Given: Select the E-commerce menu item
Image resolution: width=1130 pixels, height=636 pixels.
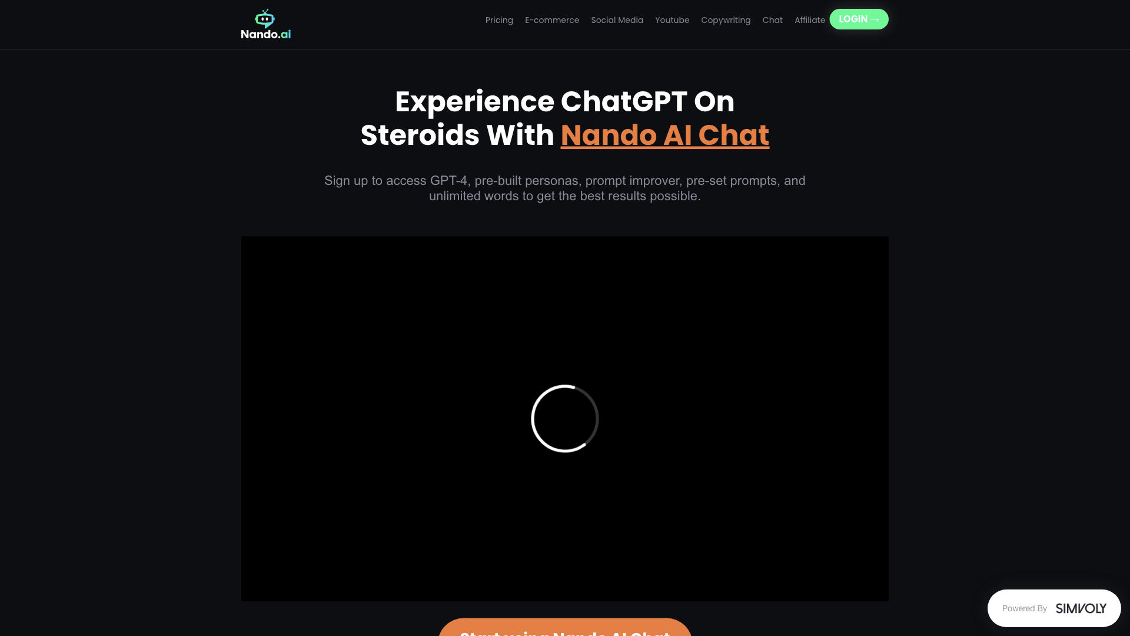Looking at the screenshot, I should click(552, 19).
